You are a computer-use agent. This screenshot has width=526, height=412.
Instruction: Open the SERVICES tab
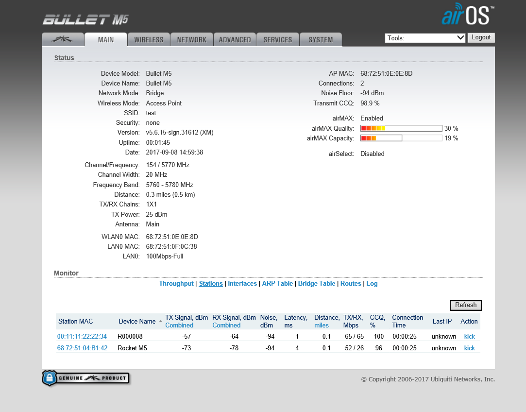(x=278, y=39)
